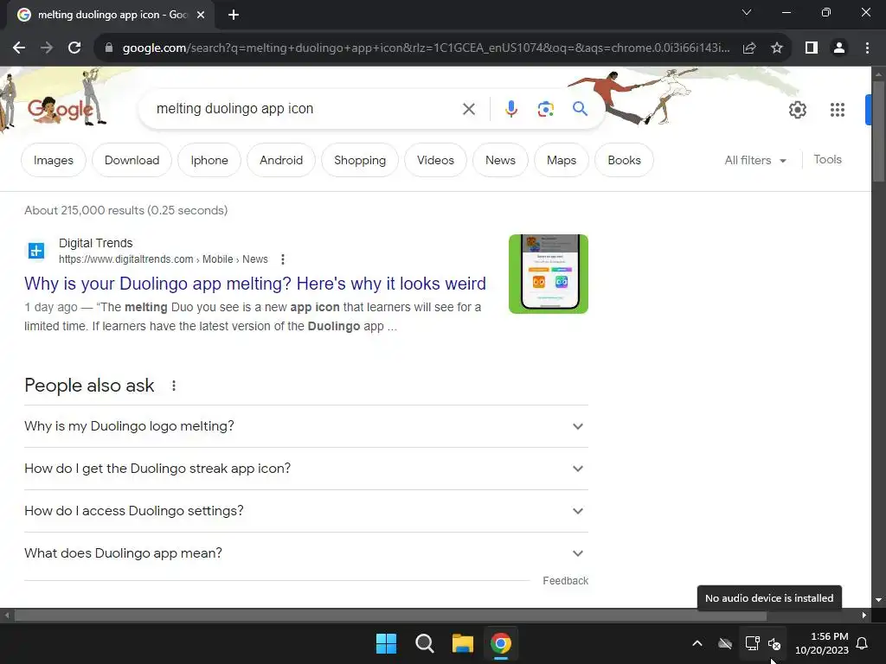886x664 pixels.
Task: Click the Digital Trends favicon
Action: pyautogui.click(x=36, y=251)
